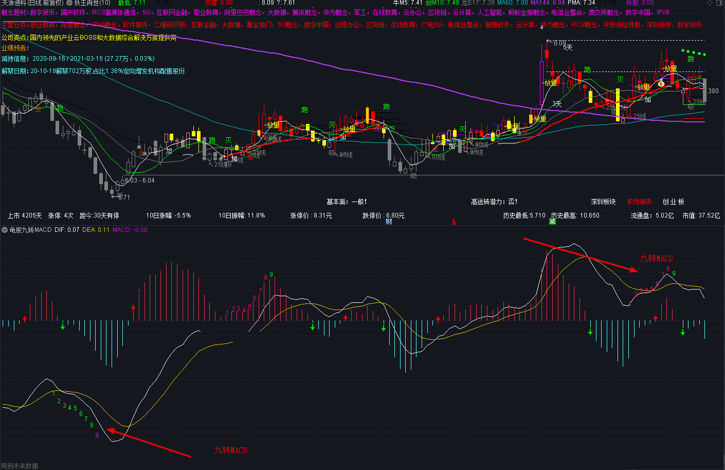Open the 互联网金融 concept link

(x=172, y=12)
